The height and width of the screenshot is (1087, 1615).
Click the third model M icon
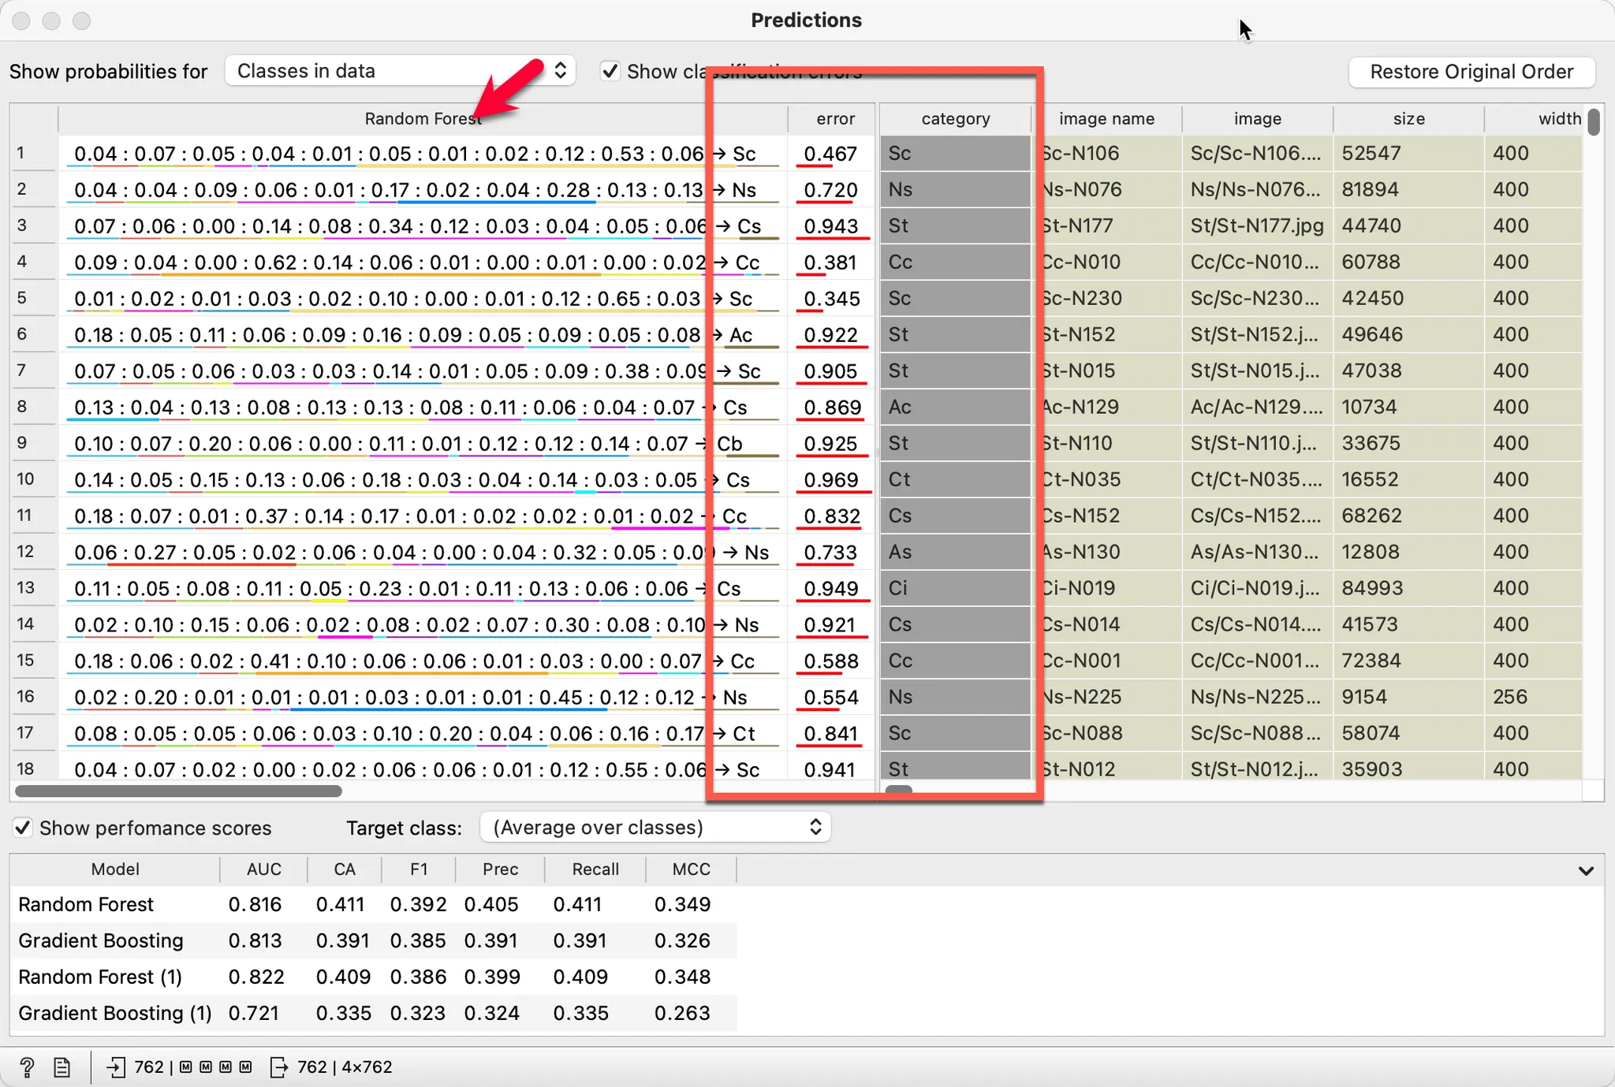226,1067
